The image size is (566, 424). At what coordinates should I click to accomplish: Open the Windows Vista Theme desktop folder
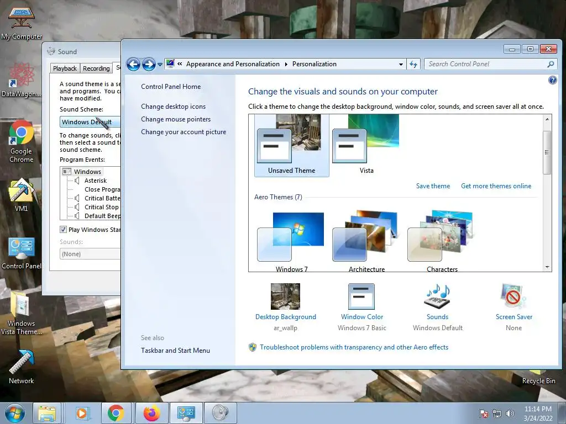[21, 313]
